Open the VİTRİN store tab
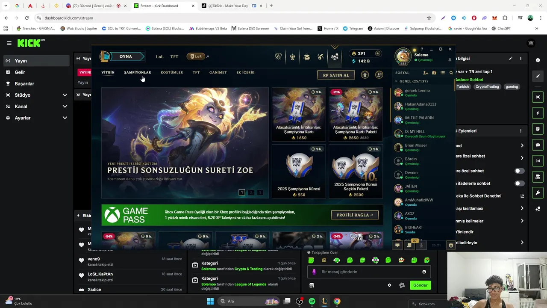The image size is (547, 308). tap(108, 72)
